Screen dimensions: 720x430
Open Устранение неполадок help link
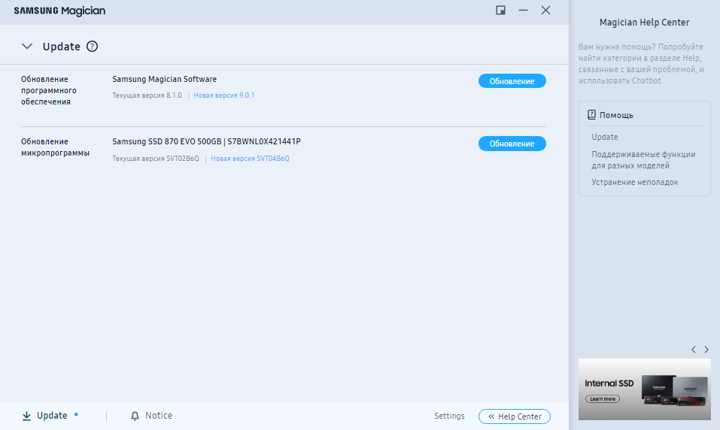tap(634, 182)
